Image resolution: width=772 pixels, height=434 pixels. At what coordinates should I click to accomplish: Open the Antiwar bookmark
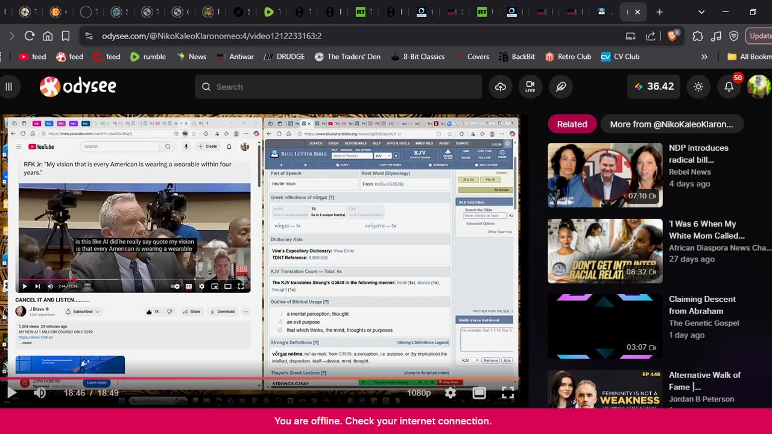tap(235, 57)
